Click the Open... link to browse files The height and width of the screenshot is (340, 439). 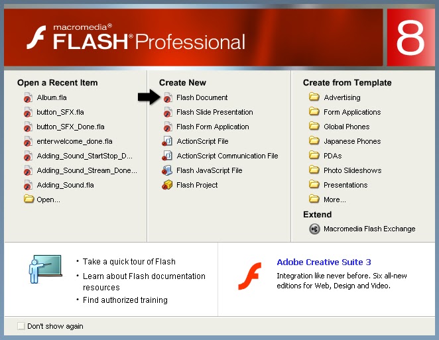tap(48, 199)
